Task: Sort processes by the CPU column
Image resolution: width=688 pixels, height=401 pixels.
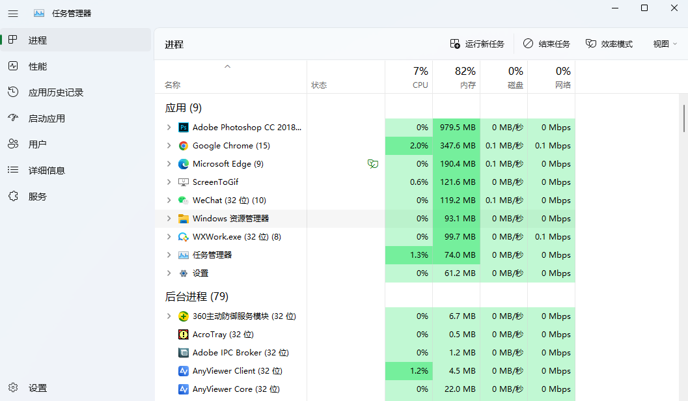Action: [409, 77]
